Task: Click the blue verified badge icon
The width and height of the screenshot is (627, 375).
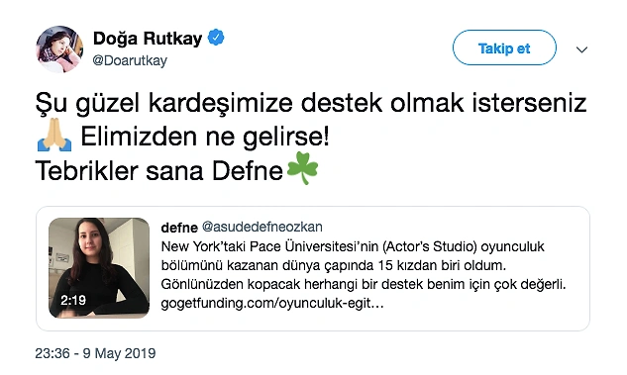Action: tap(216, 38)
